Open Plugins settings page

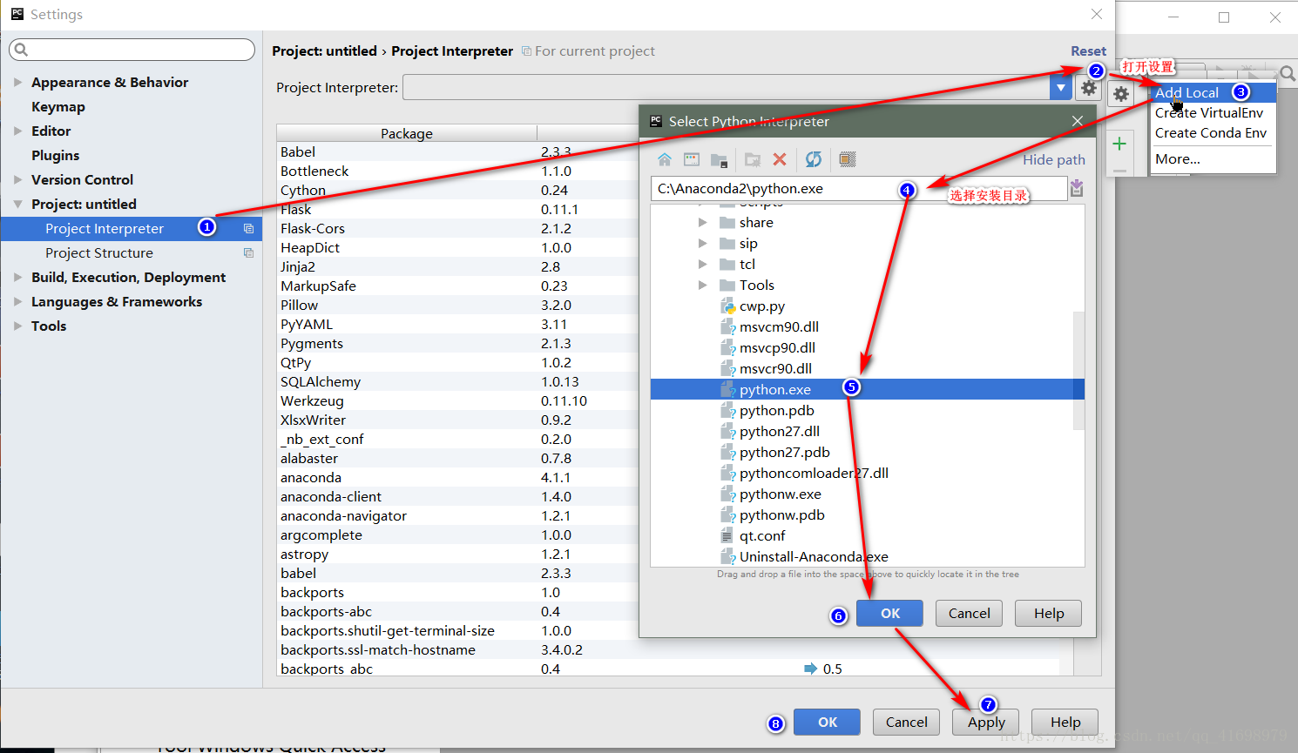pyautogui.click(x=55, y=155)
